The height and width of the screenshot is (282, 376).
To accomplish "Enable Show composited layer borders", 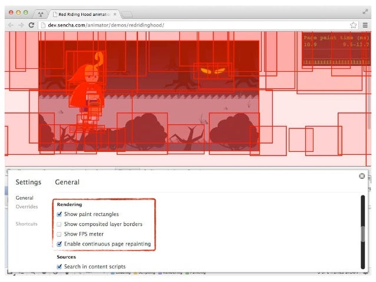I will pyautogui.click(x=59, y=224).
